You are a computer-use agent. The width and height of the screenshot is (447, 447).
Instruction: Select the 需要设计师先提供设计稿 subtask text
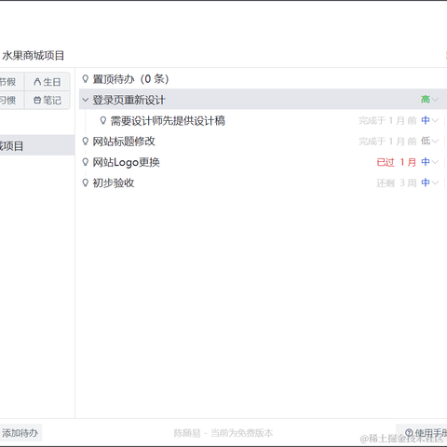tap(168, 121)
